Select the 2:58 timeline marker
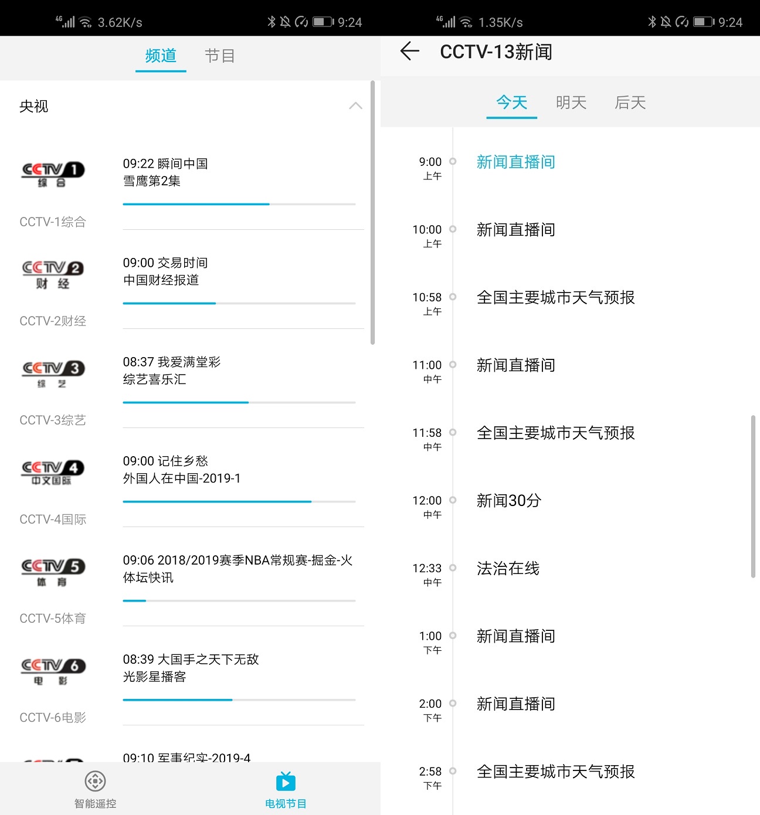Image resolution: width=760 pixels, height=815 pixels. pyautogui.click(x=452, y=772)
